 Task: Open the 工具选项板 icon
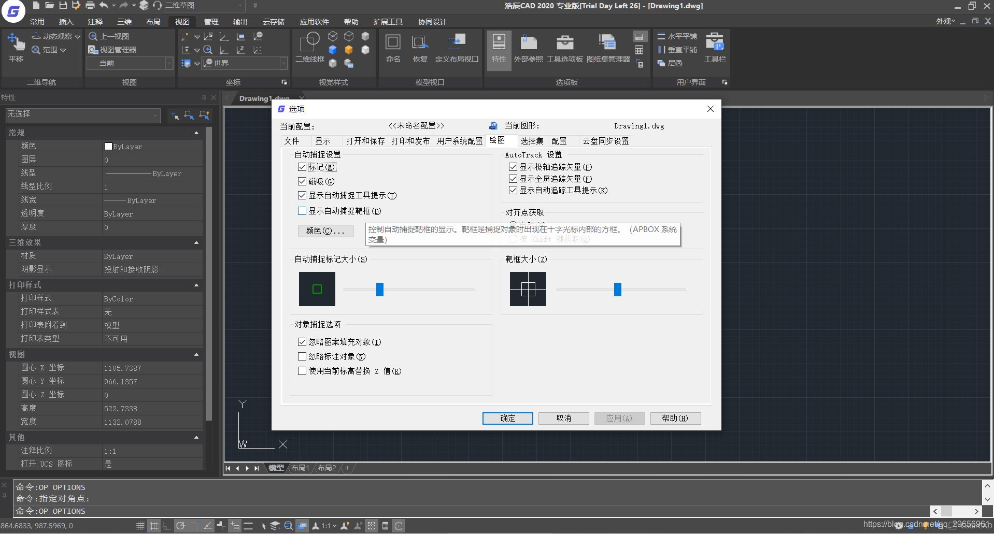point(565,42)
